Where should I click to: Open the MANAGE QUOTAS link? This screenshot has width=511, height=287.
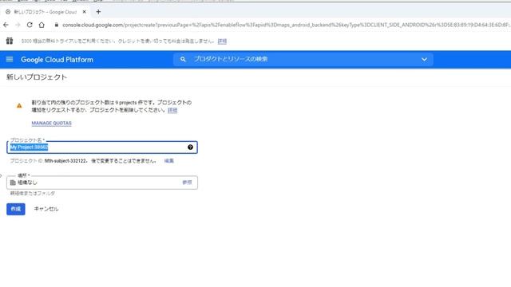pyautogui.click(x=51, y=123)
